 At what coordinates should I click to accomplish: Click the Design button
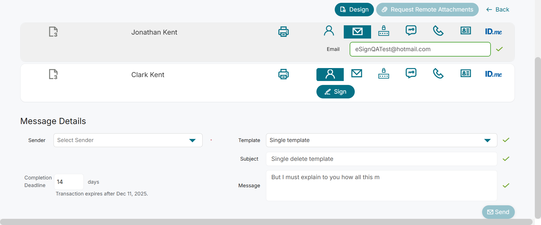(x=354, y=10)
